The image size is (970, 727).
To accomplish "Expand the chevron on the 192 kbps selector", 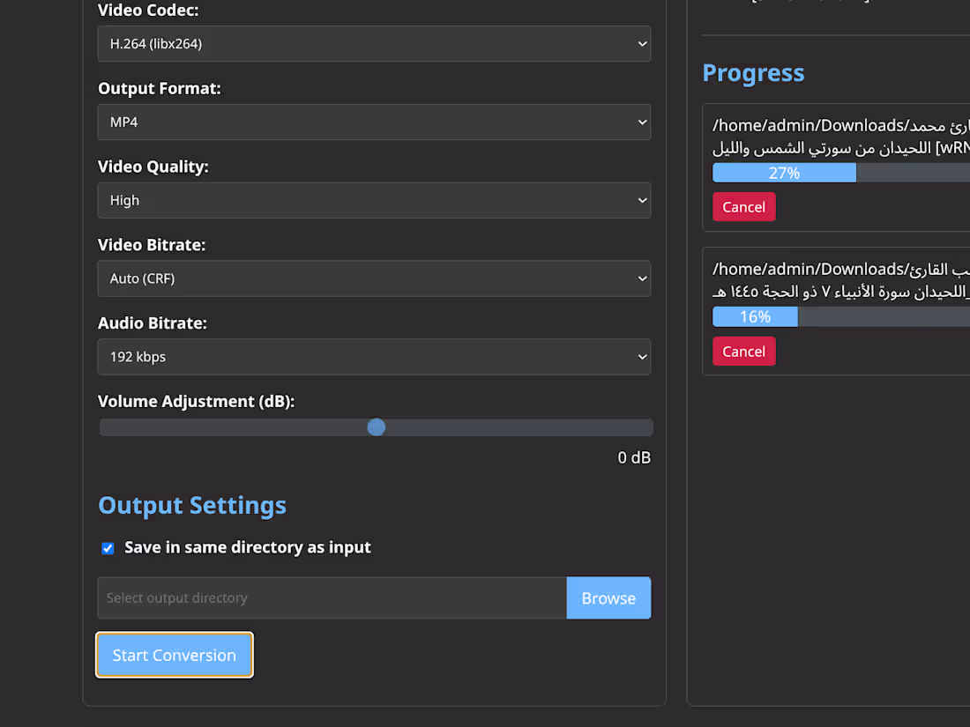I will 641,357.
